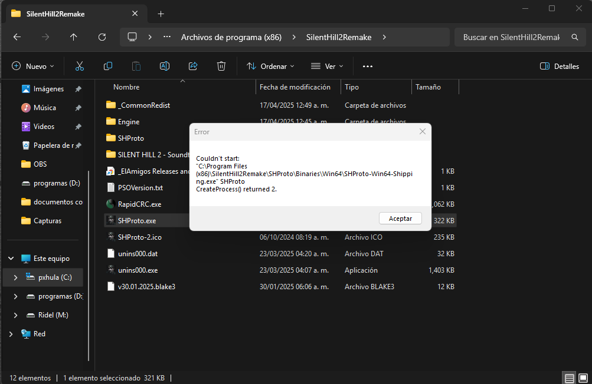Select the SHProto-2.ico file

coord(140,237)
